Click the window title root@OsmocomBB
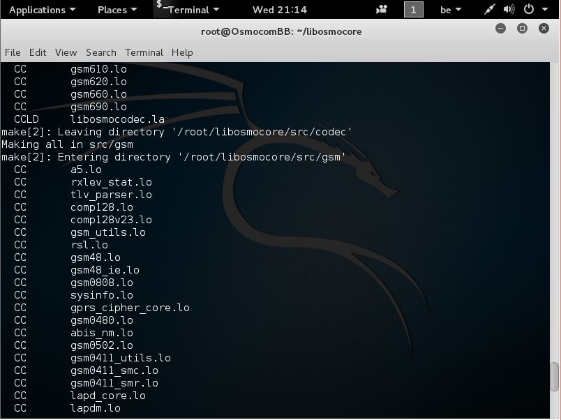Screen dimensions: 561x420 coord(281,31)
